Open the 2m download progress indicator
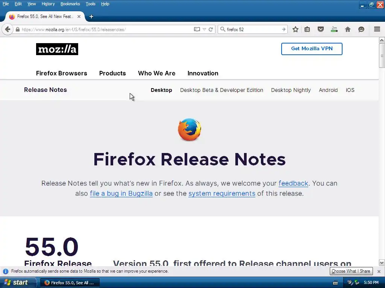 pyautogui.click(x=334, y=29)
